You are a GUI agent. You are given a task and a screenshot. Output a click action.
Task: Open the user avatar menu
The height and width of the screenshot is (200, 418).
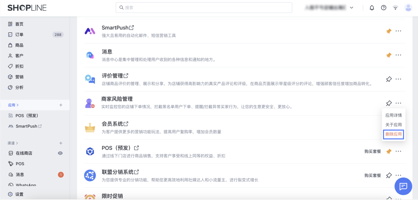tap(408, 8)
